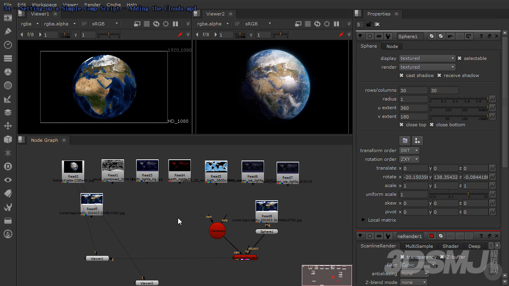
Task: Click the Viewer2 node in Node Graph
Action: (x=147, y=283)
